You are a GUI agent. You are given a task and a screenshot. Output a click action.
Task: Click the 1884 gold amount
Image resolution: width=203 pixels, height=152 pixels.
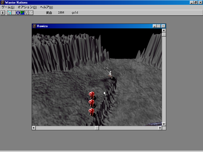tap(61, 12)
